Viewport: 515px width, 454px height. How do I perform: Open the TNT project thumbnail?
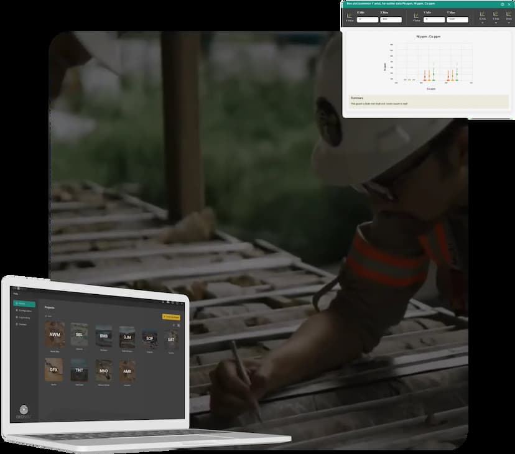point(79,370)
